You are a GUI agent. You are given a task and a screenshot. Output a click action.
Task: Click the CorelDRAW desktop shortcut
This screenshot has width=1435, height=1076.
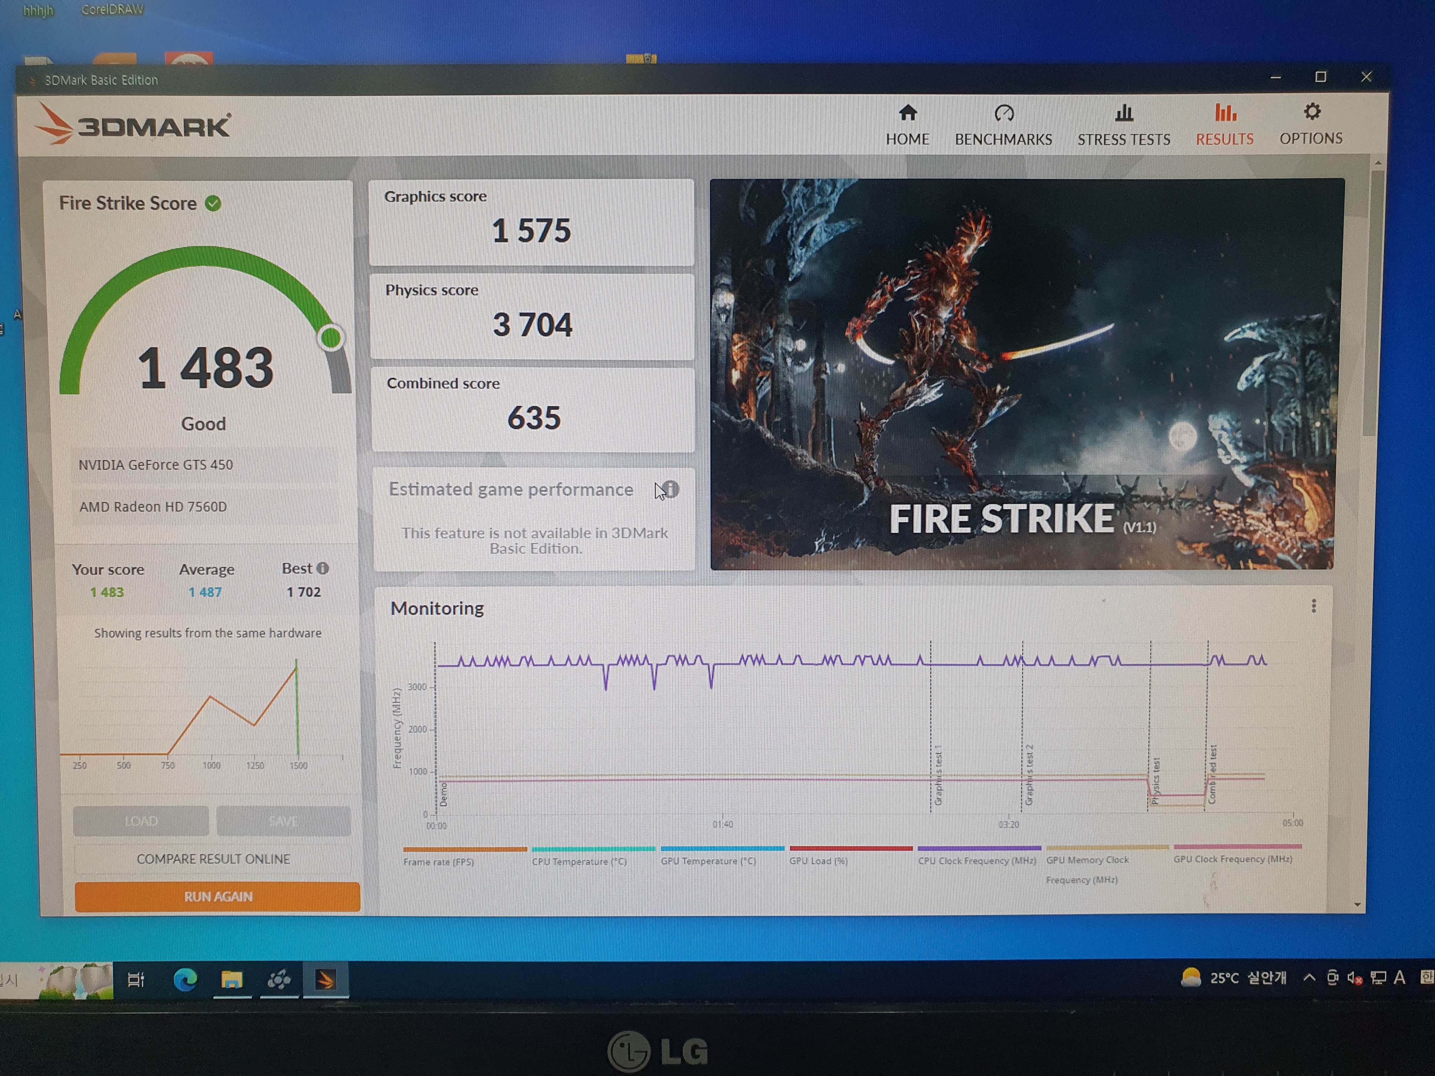point(112,9)
